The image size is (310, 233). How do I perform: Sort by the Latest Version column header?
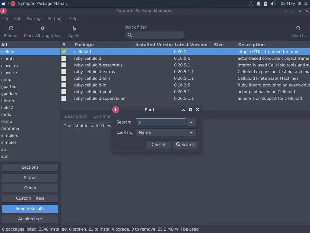pos(191,45)
